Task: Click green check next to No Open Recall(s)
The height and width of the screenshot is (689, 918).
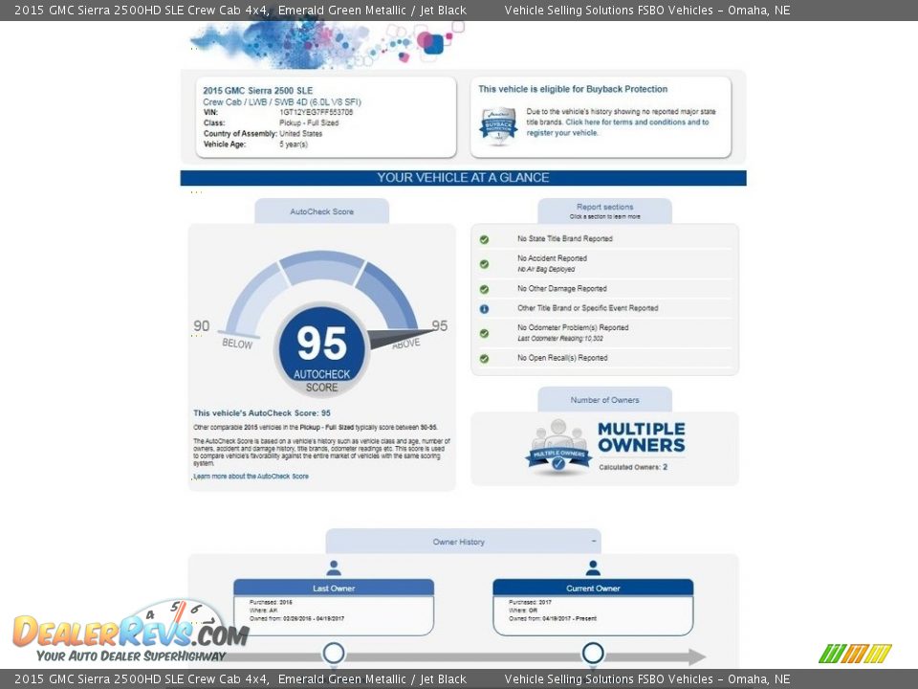Action: click(484, 359)
